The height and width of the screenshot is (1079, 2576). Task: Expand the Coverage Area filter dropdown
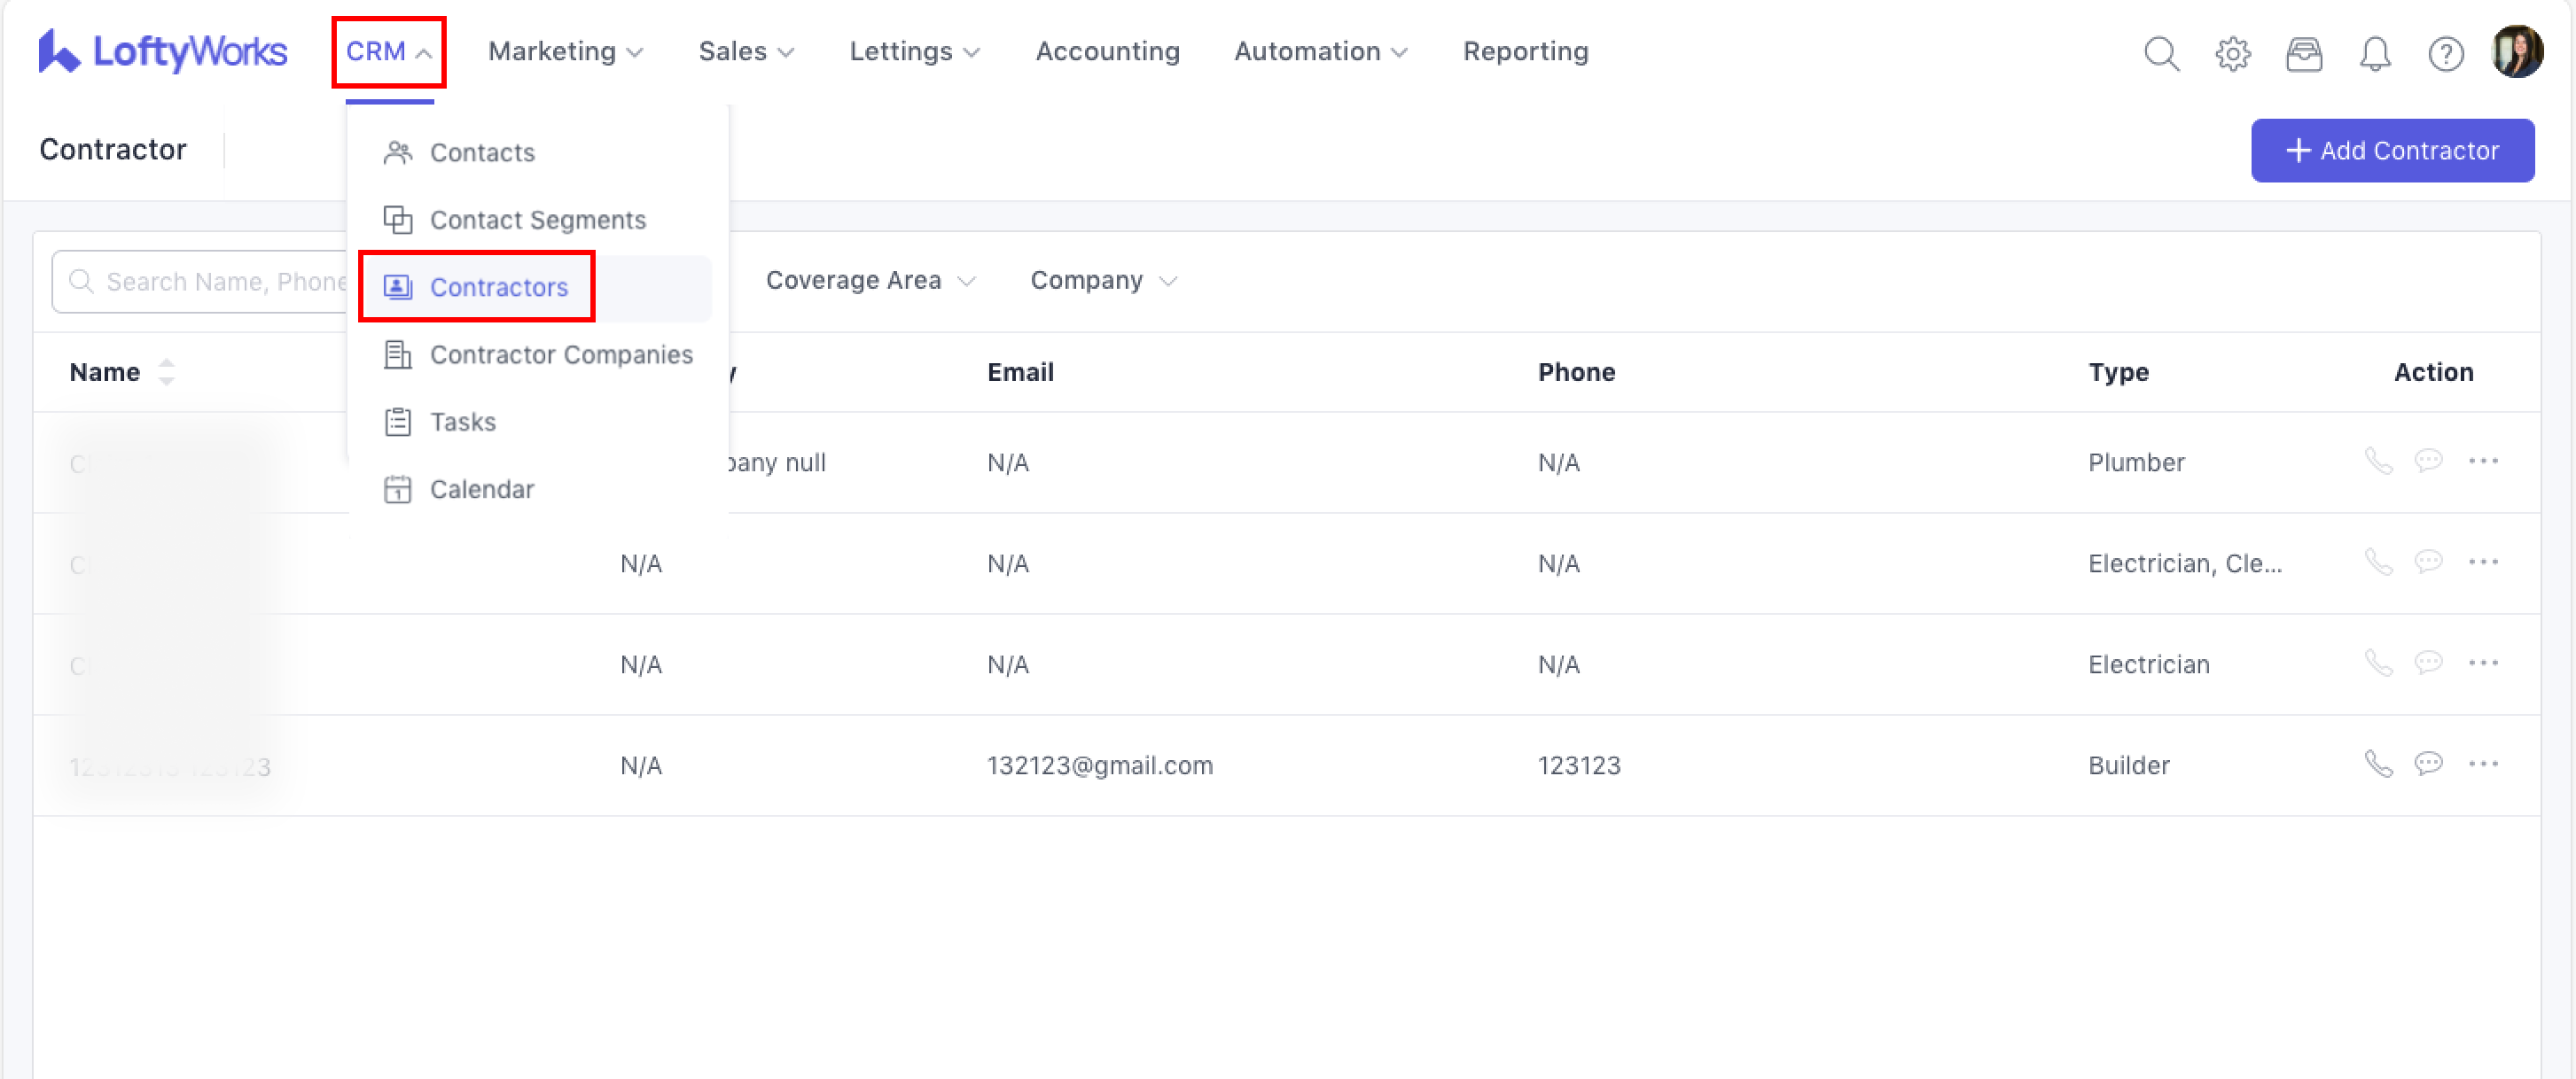[869, 281]
